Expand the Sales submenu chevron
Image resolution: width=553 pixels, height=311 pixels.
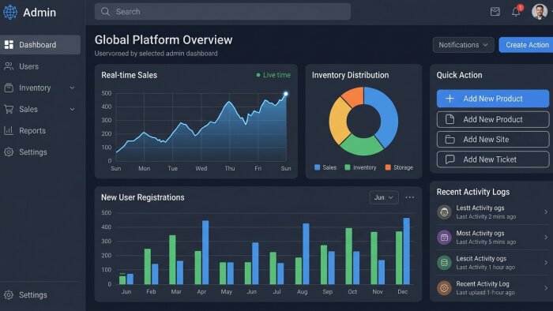[x=72, y=109]
